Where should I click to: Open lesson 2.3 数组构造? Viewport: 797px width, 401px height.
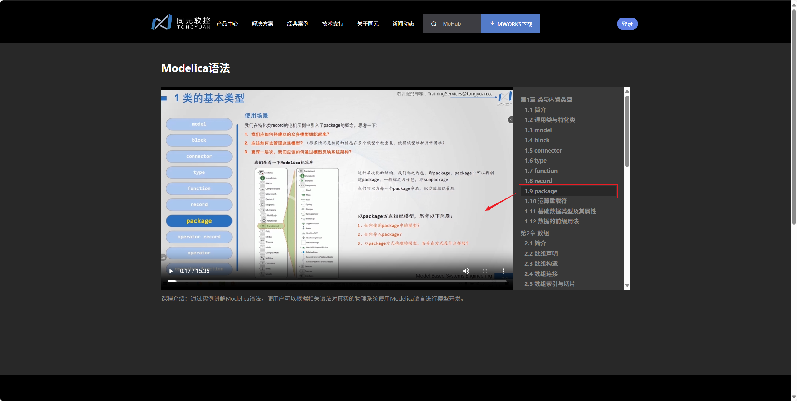(x=541, y=263)
